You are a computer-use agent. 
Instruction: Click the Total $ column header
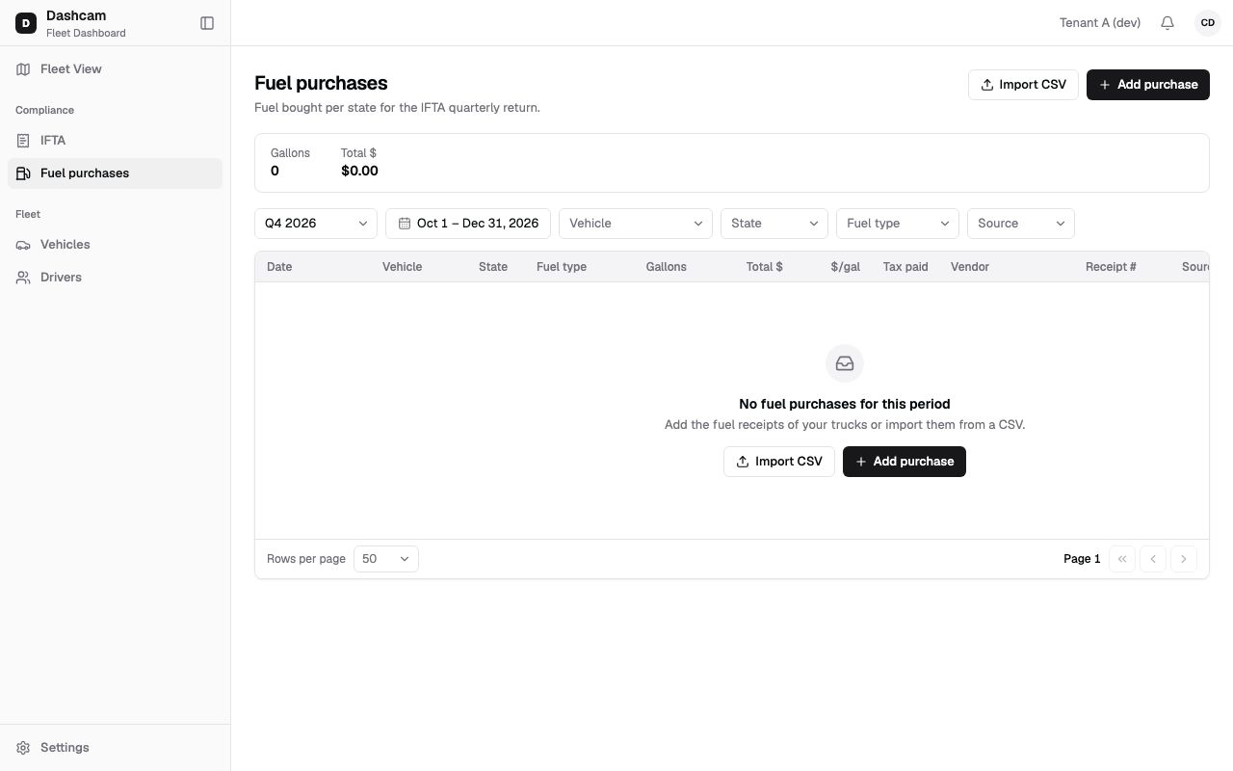click(765, 267)
